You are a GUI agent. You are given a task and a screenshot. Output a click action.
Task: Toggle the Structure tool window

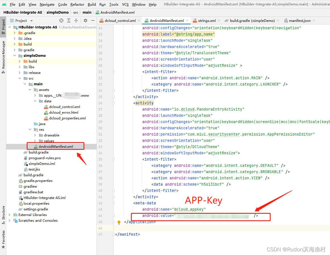pos(3,212)
